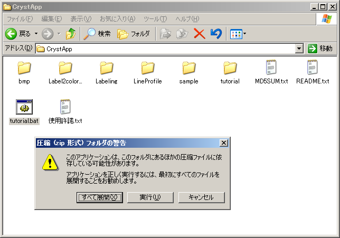This screenshot has width=340, height=238.
Task: Open the Views dropdown arrow
Action: [x=245, y=34]
